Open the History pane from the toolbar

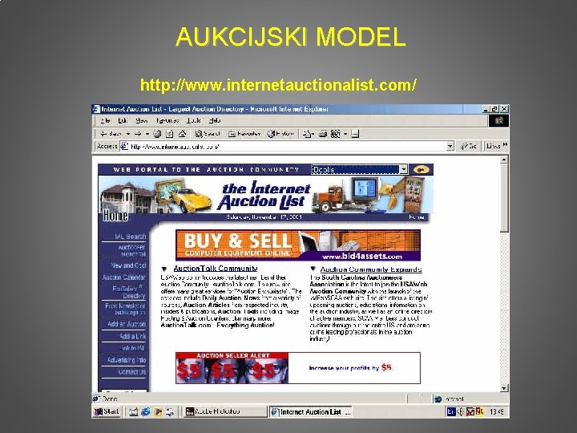[x=280, y=134]
